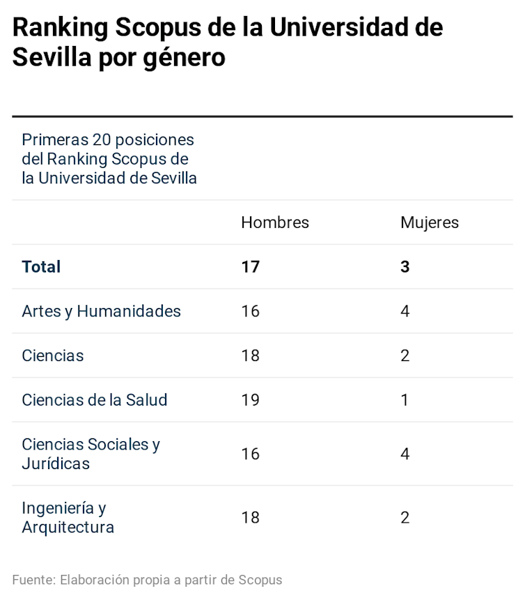
Task: Select the Ciencias Sociales y Jurídicas label
Action: pyautogui.click(x=91, y=454)
